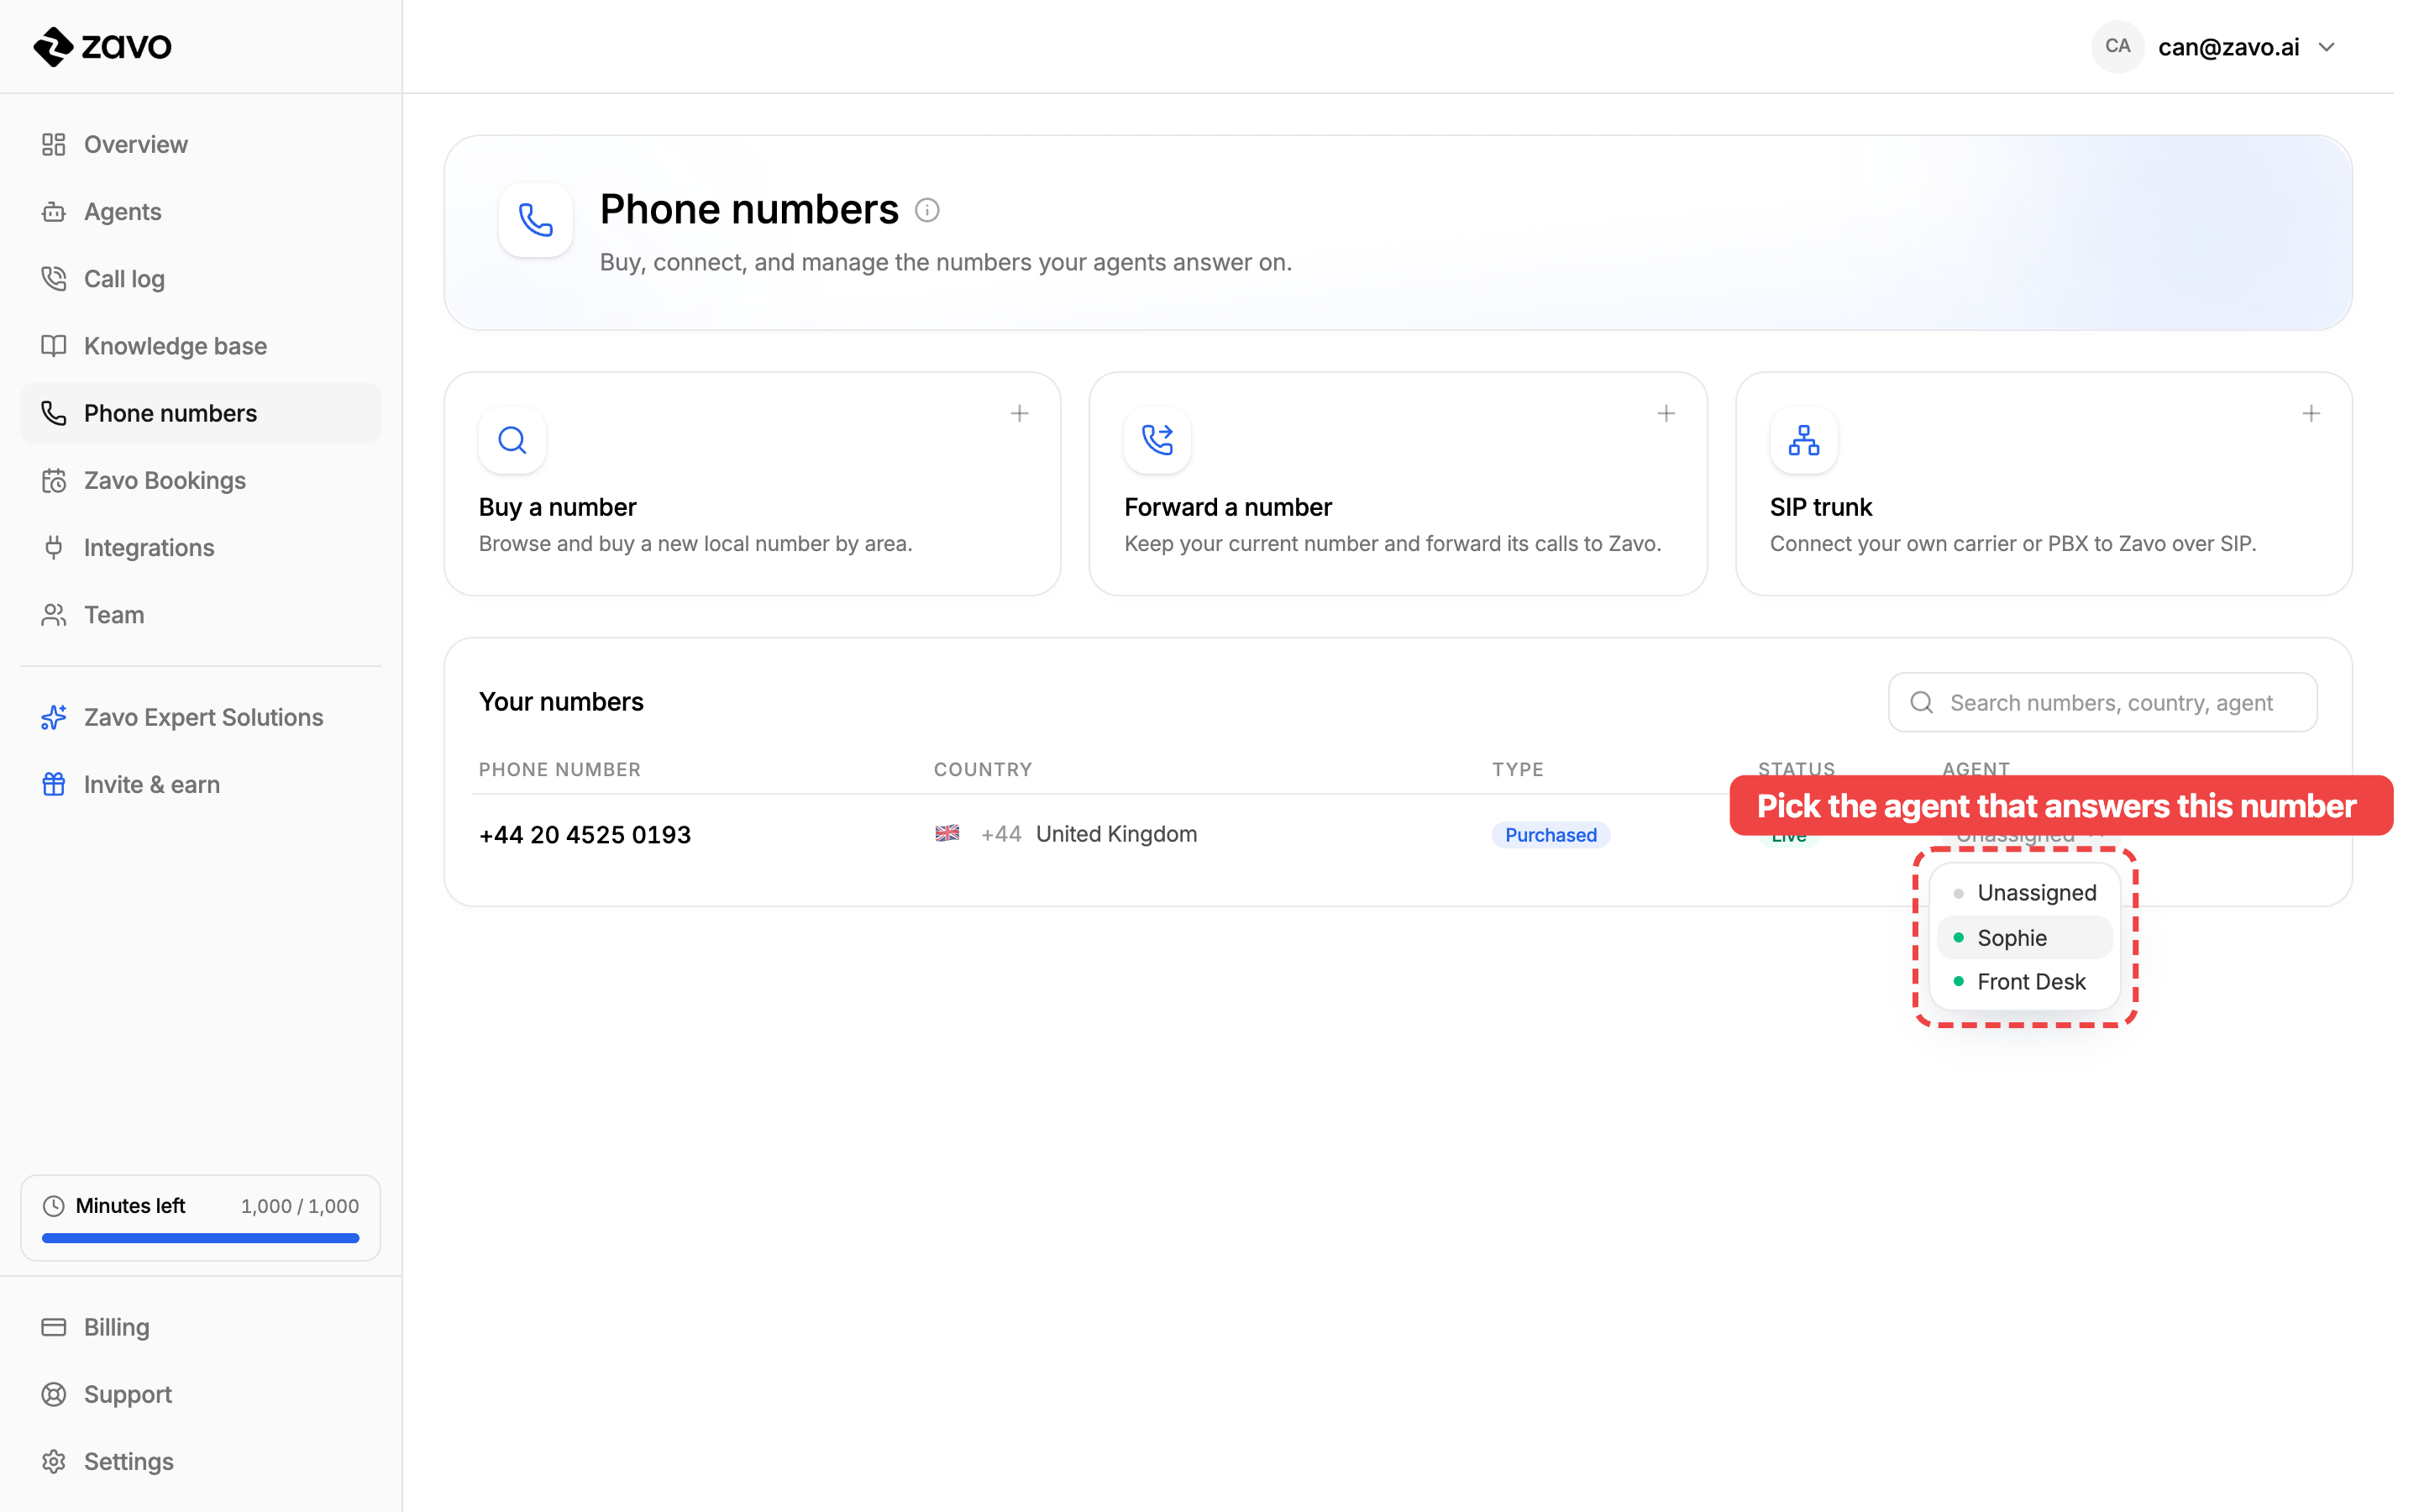This screenshot has height=1512, width=2419.
Task: Go to Agents in sidebar
Action: pyautogui.click(x=200, y=211)
